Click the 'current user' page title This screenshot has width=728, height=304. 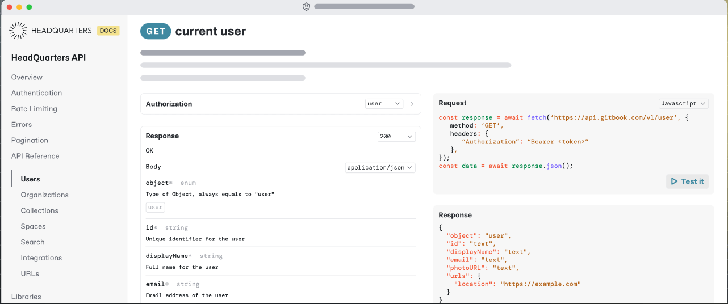(x=211, y=32)
